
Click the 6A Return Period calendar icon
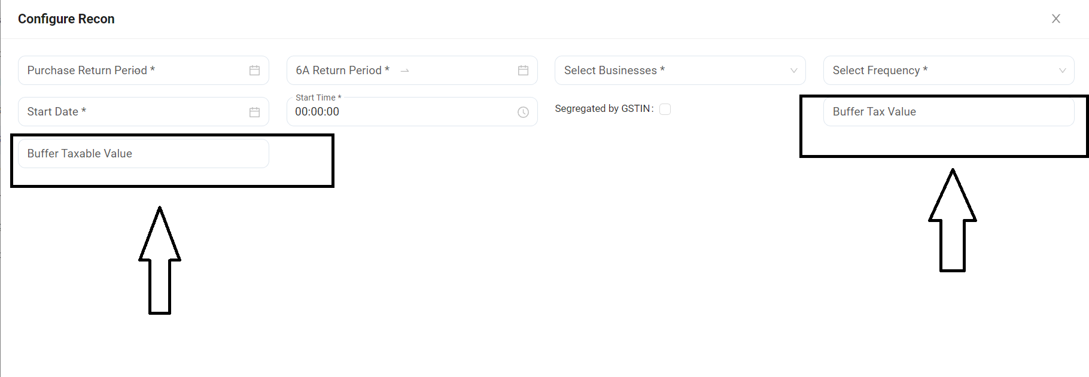click(523, 71)
